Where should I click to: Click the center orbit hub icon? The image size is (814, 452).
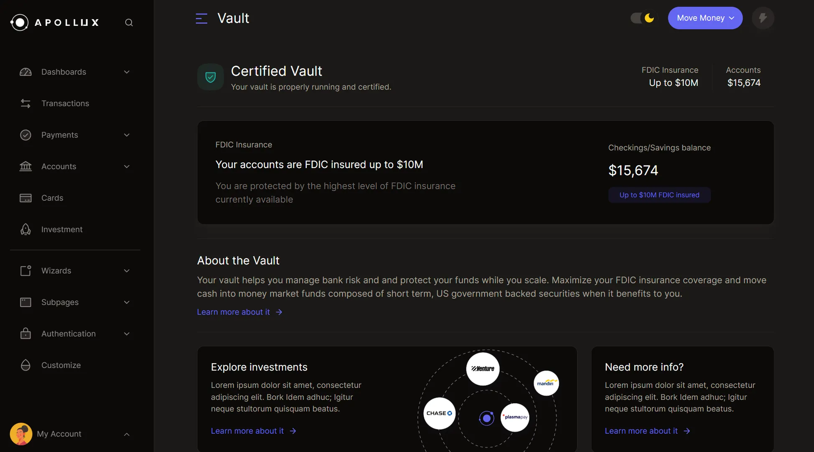[486, 418]
